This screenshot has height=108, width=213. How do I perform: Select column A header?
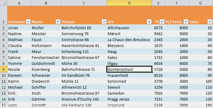[x=19, y=3]
